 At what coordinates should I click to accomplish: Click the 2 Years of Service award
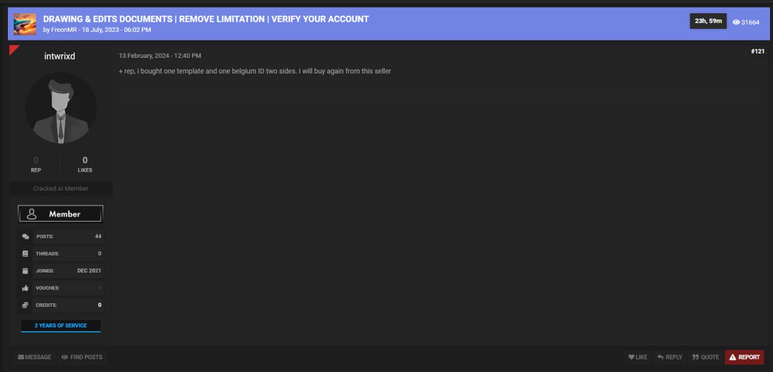pos(60,326)
